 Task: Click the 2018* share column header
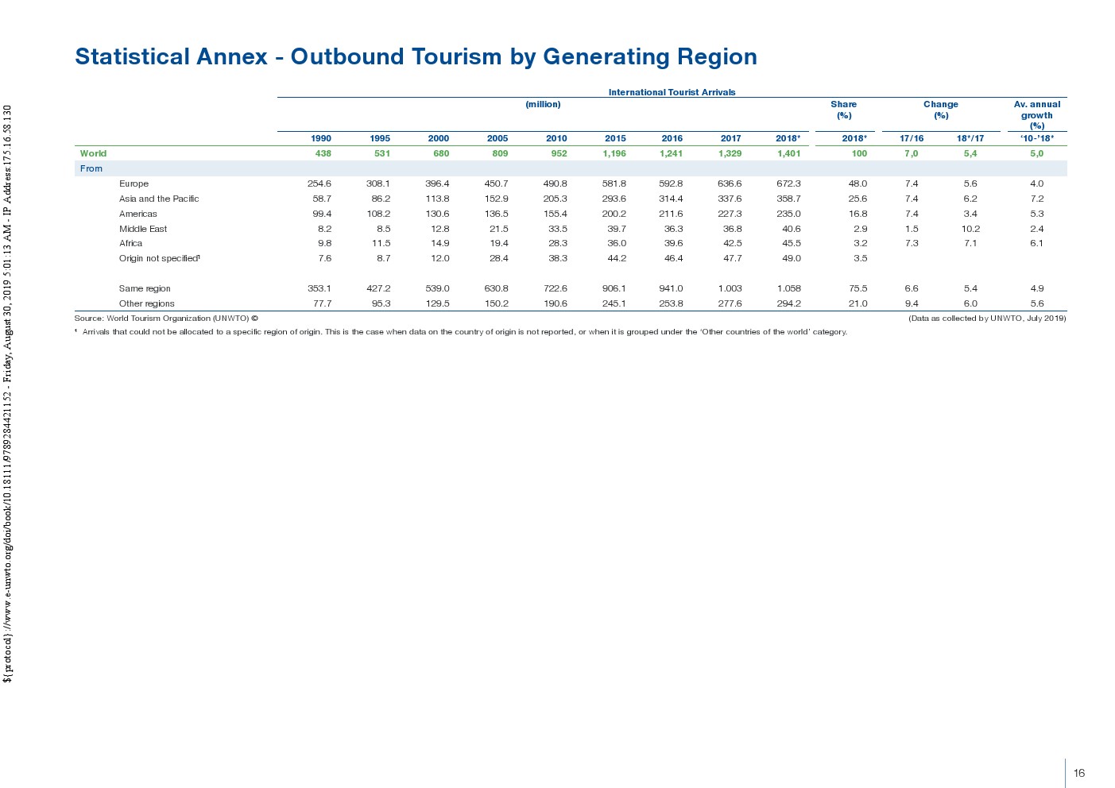[x=854, y=138]
